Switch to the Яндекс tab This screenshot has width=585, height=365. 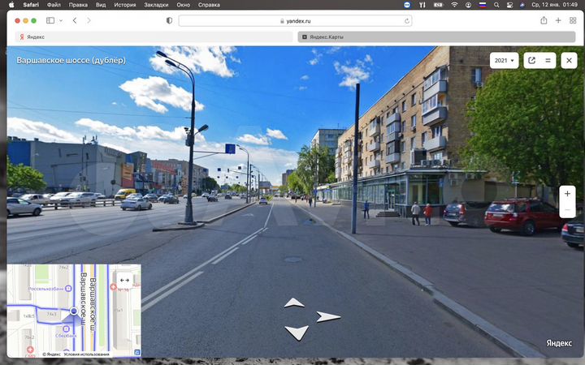click(154, 36)
